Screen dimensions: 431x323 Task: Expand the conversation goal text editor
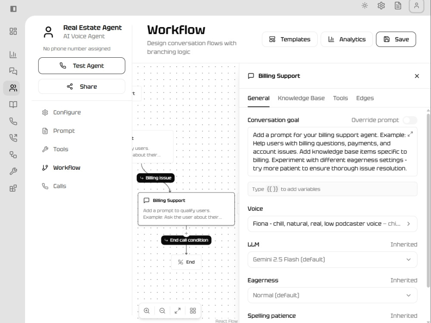[x=410, y=134]
